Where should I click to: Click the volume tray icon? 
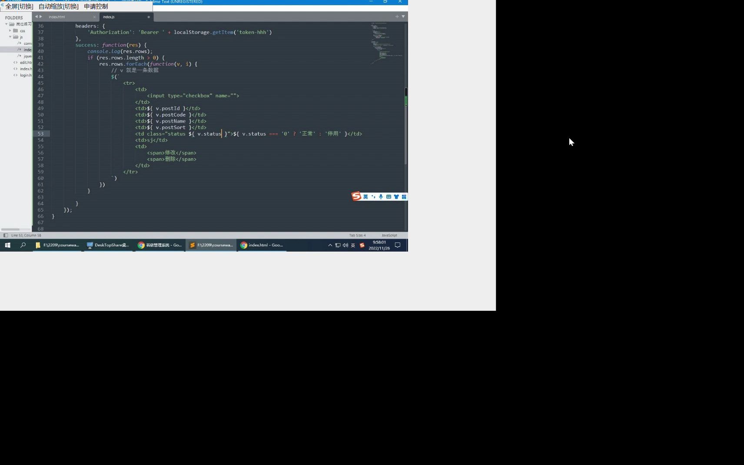pyautogui.click(x=345, y=245)
